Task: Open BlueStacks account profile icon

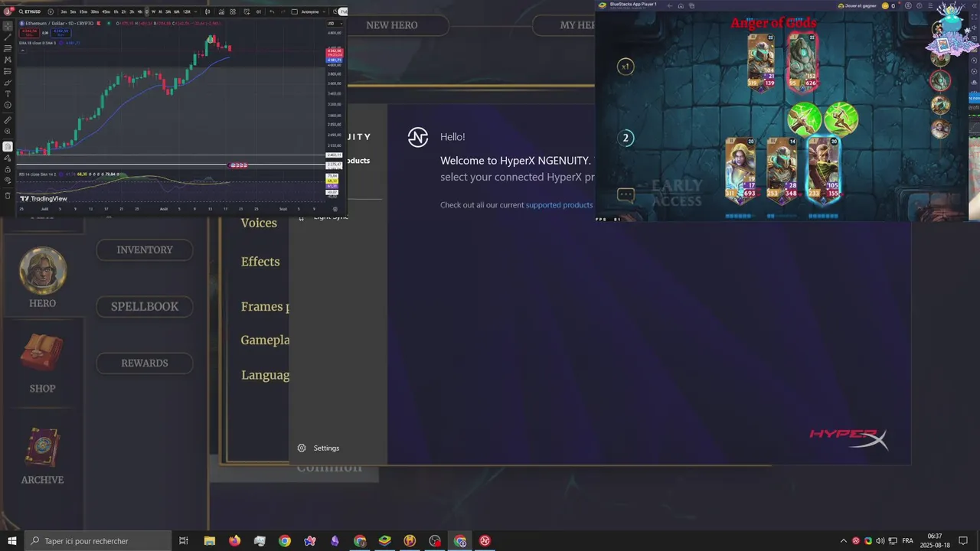Action: pos(908,5)
